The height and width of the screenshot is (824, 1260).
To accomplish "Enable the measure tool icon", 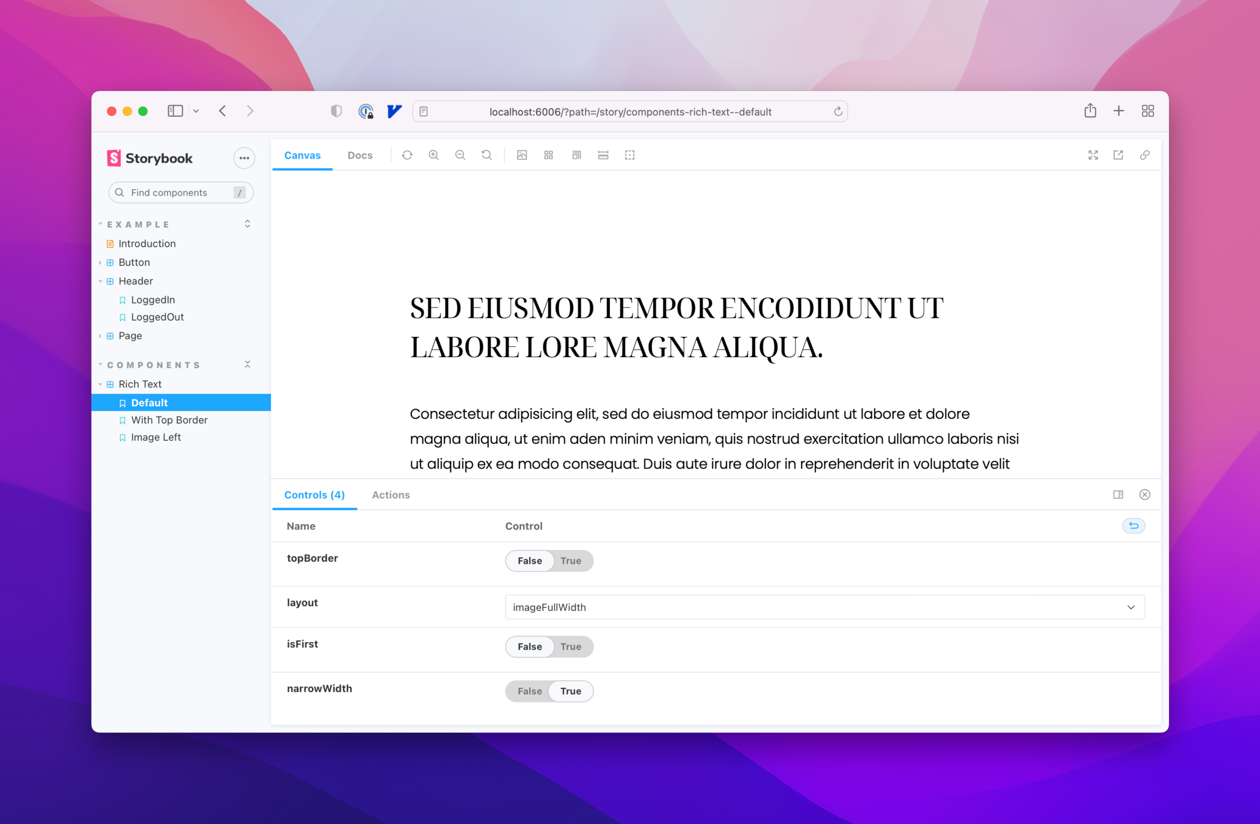I will click(x=603, y=155).
